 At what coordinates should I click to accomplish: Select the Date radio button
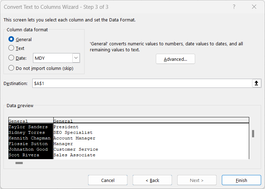pyautogui.click(x=11, y=58)
